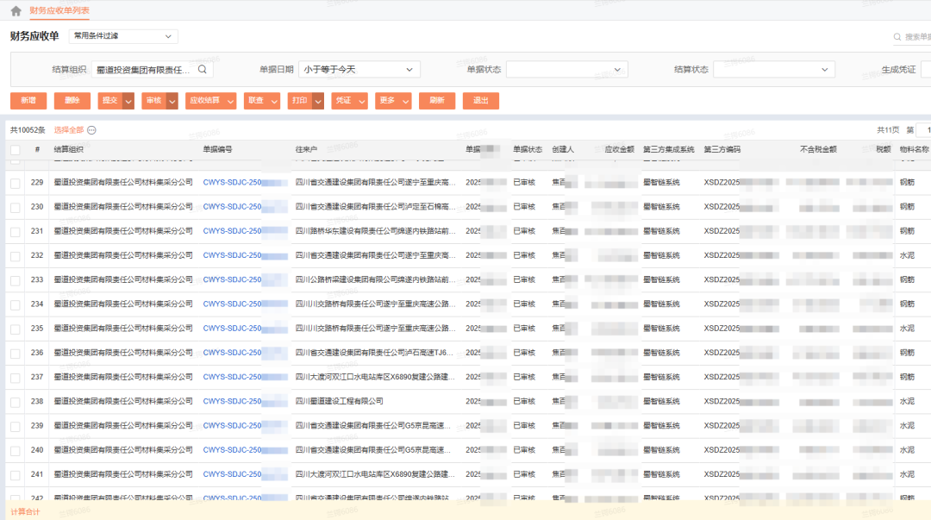Tick the checkbox for row 230
The height and width of the screenshot is (520, 931).
click(x=16, y=208)
